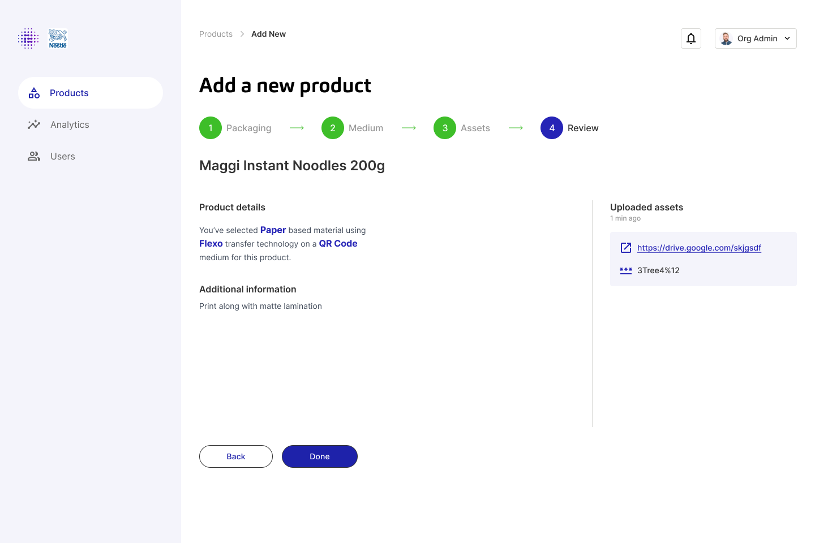This screenshot has height=543, width=815.
Task: Jump to step 3 Assets
Action: (x=445, y=128)
